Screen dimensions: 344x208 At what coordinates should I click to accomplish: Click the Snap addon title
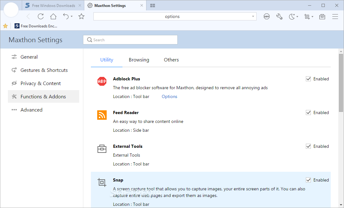tap(118, 180)
